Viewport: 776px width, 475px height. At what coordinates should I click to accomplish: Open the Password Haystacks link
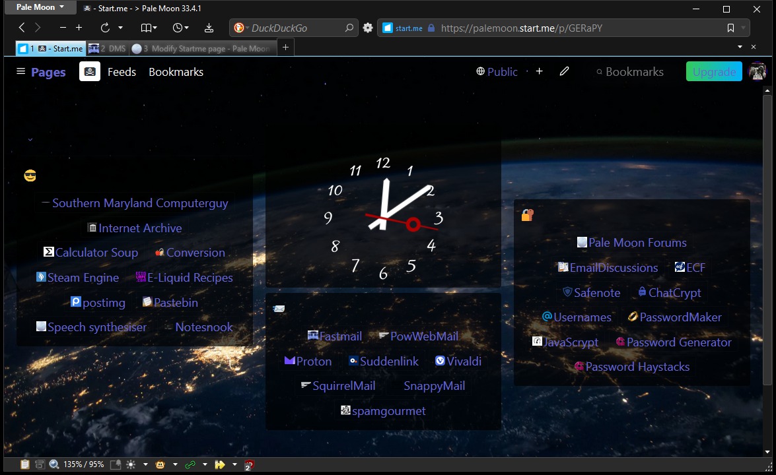click(x=632, y=367)
